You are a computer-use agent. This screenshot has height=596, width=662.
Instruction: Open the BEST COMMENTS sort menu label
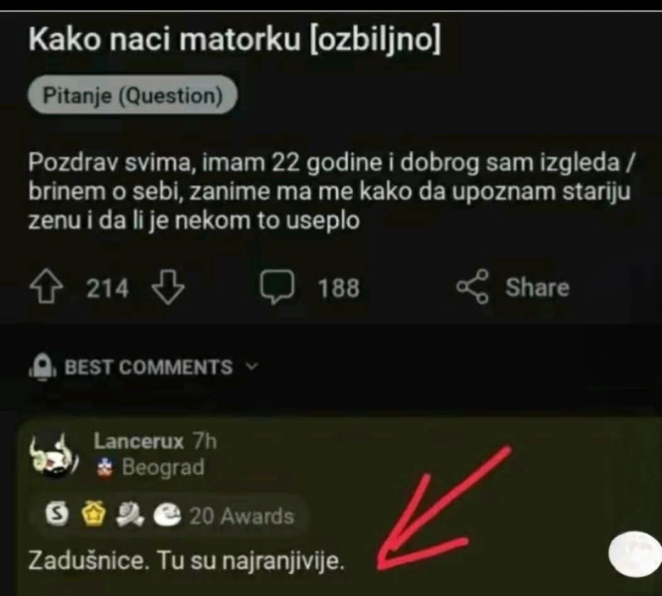pos(149,367)
